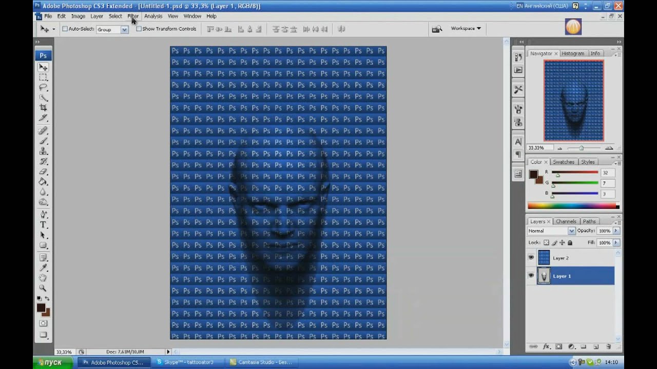Open the Filter menu

coord(133,16)
